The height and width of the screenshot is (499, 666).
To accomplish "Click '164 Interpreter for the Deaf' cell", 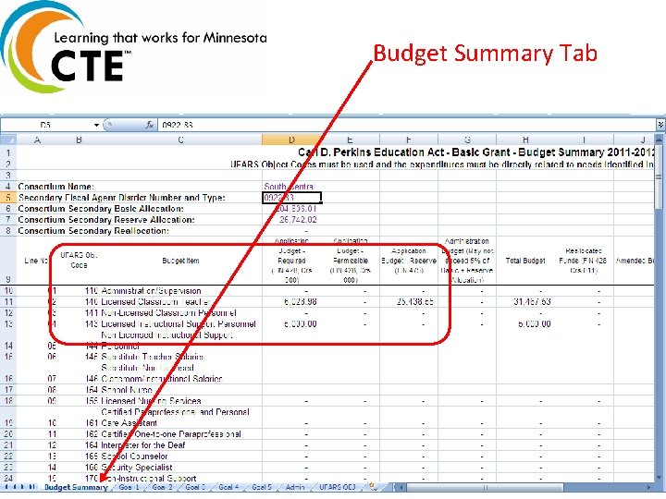I will pyautogui.click(x=143, y=445).
